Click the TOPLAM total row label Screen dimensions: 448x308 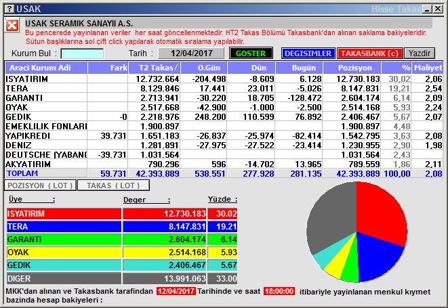click(x=22, y=173)
